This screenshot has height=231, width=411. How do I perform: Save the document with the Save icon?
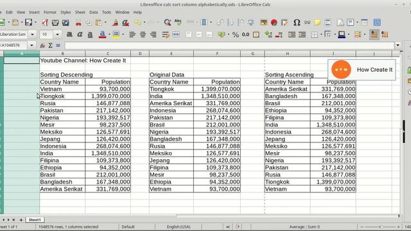point(28,22)
